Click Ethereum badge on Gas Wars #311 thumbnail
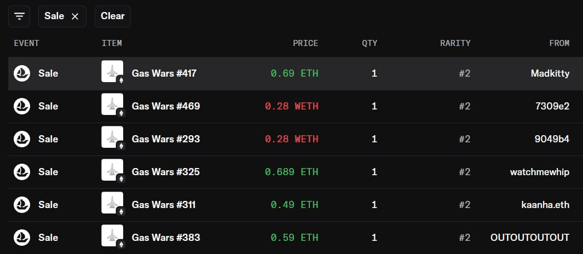 click(x=121, y=212)
